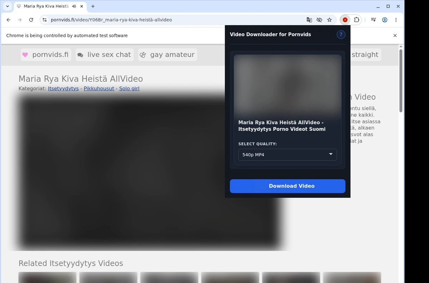
Task: Open the gay amateur navigation item
Action: [168, 54]
